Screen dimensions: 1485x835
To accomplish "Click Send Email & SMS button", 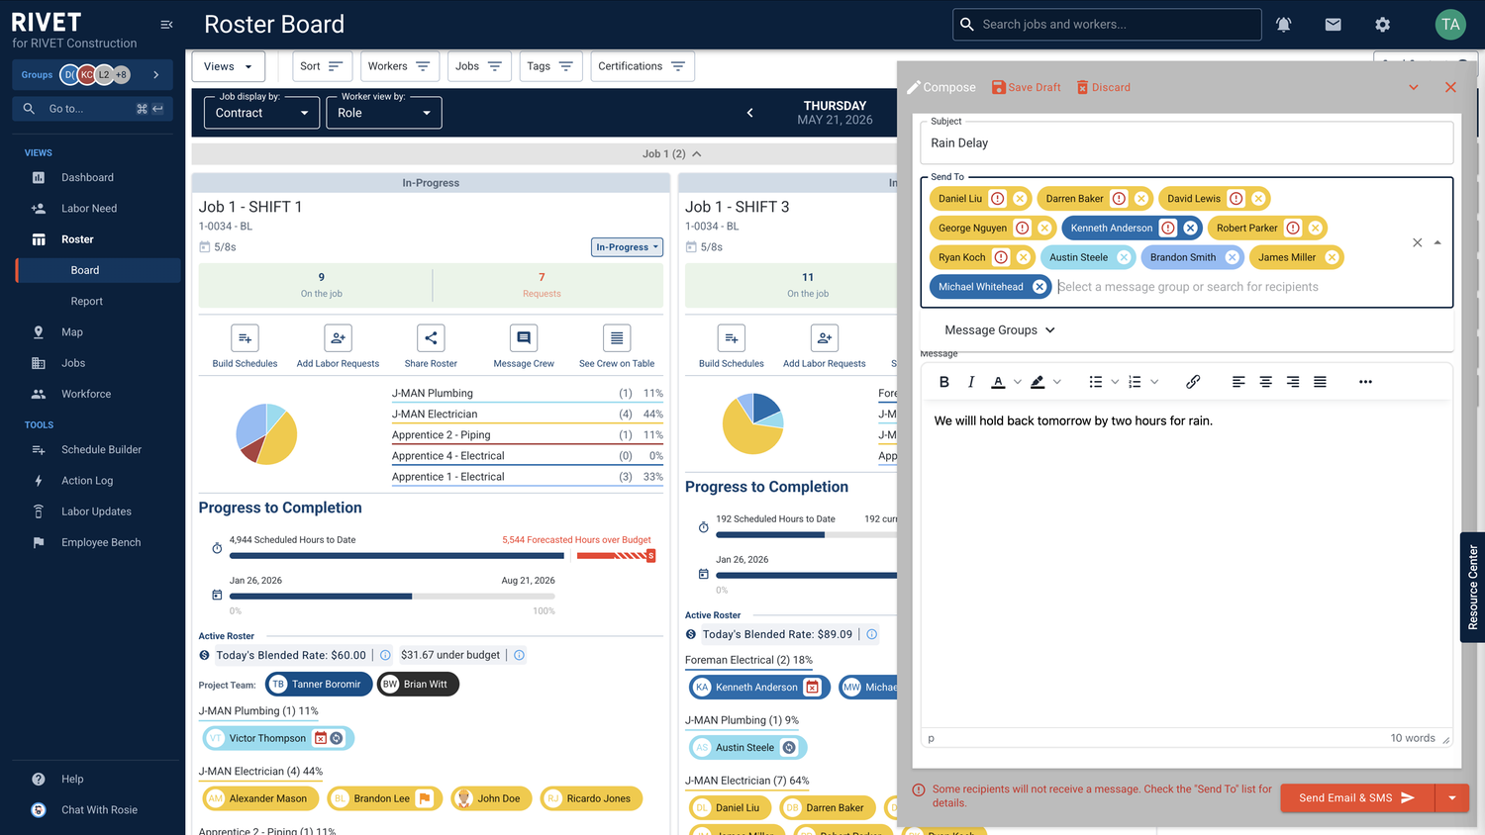I will tap(1357, 798).
